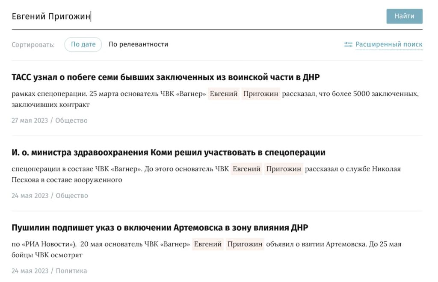Open the Пушилин article about Артемовск decree
The height and width of the screenshot is (282, 438).
click(160, 227)
